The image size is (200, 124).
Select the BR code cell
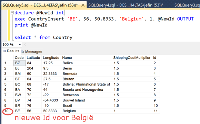[x=20, y=106]
